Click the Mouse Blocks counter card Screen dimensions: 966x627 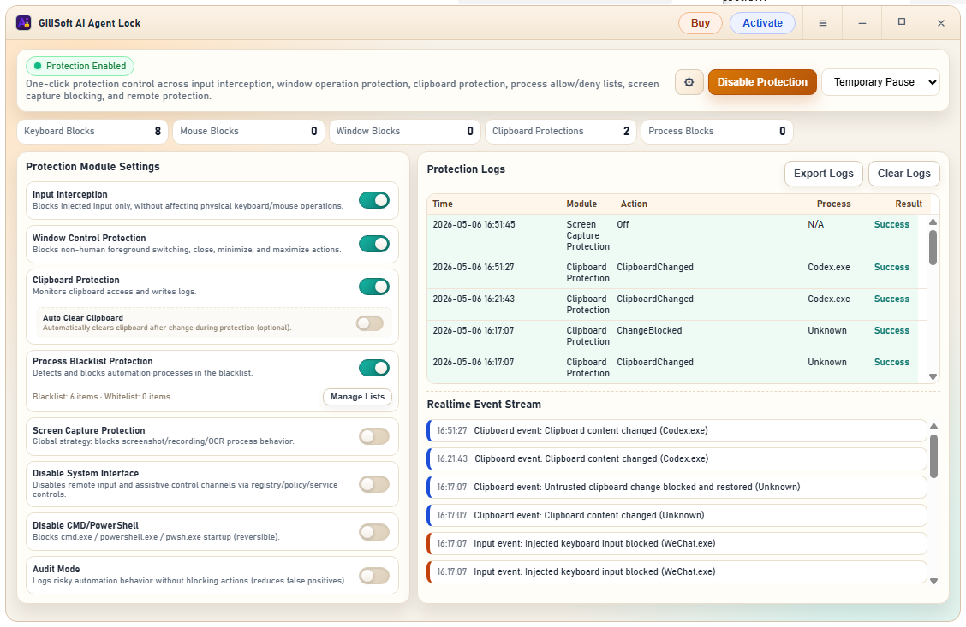click(x=248, y=131)
